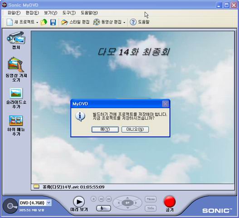Screen dimensions: 239x218
Task: Click the next chapter button
Action: 109,199
